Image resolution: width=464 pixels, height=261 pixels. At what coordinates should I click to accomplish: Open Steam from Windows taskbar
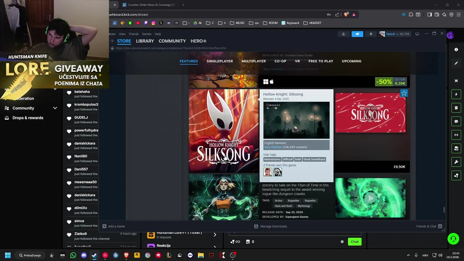(x=94, y=255)
